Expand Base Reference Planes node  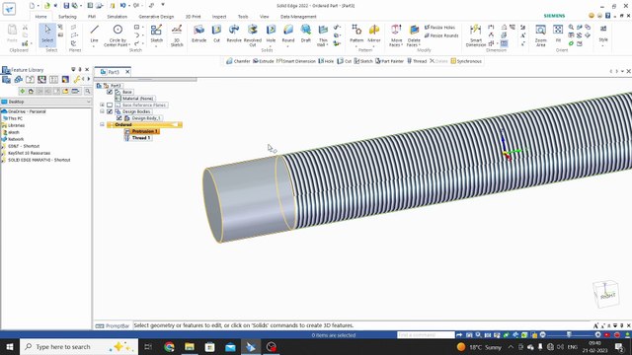tap(102, 105)
